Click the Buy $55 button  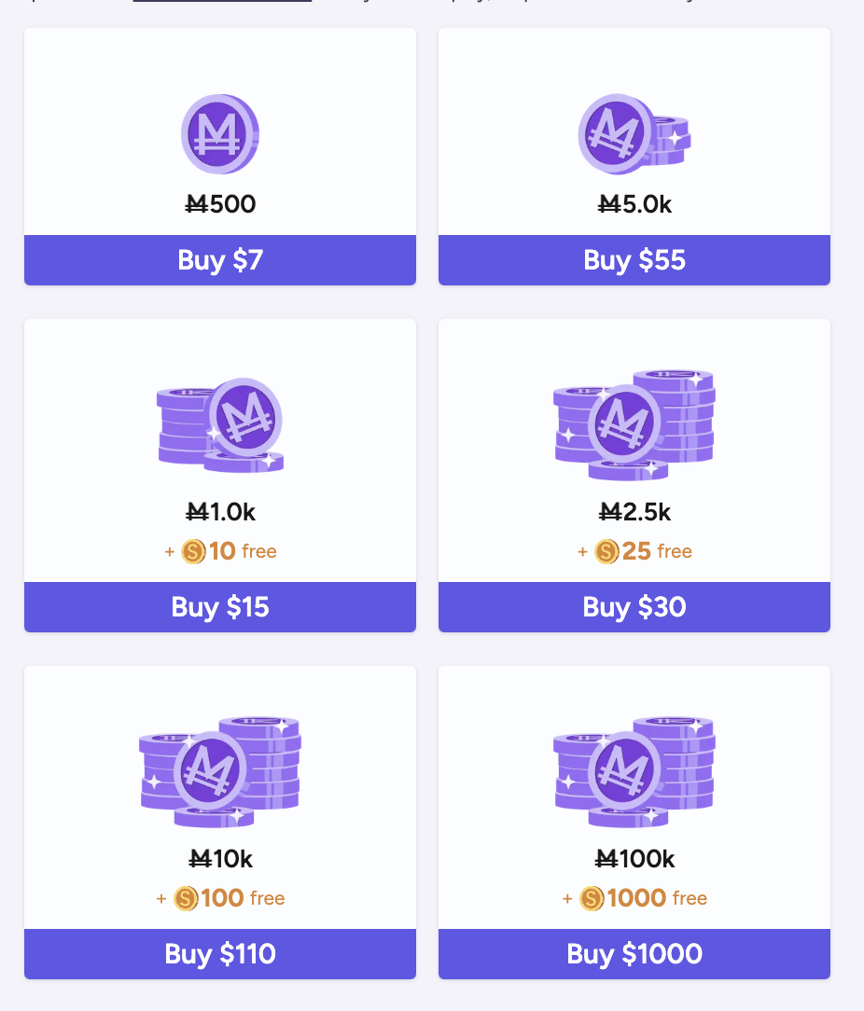point(634,260)
